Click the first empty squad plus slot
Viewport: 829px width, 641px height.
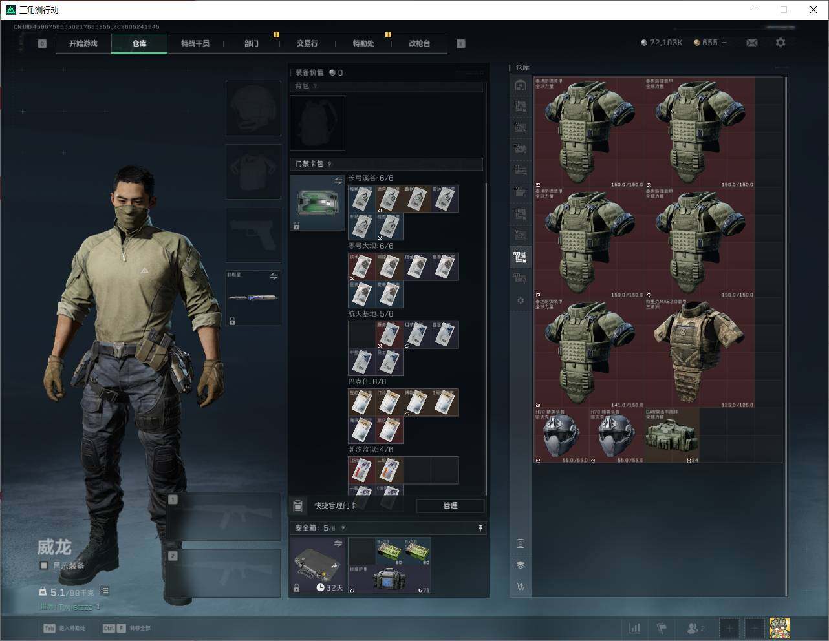729,628
